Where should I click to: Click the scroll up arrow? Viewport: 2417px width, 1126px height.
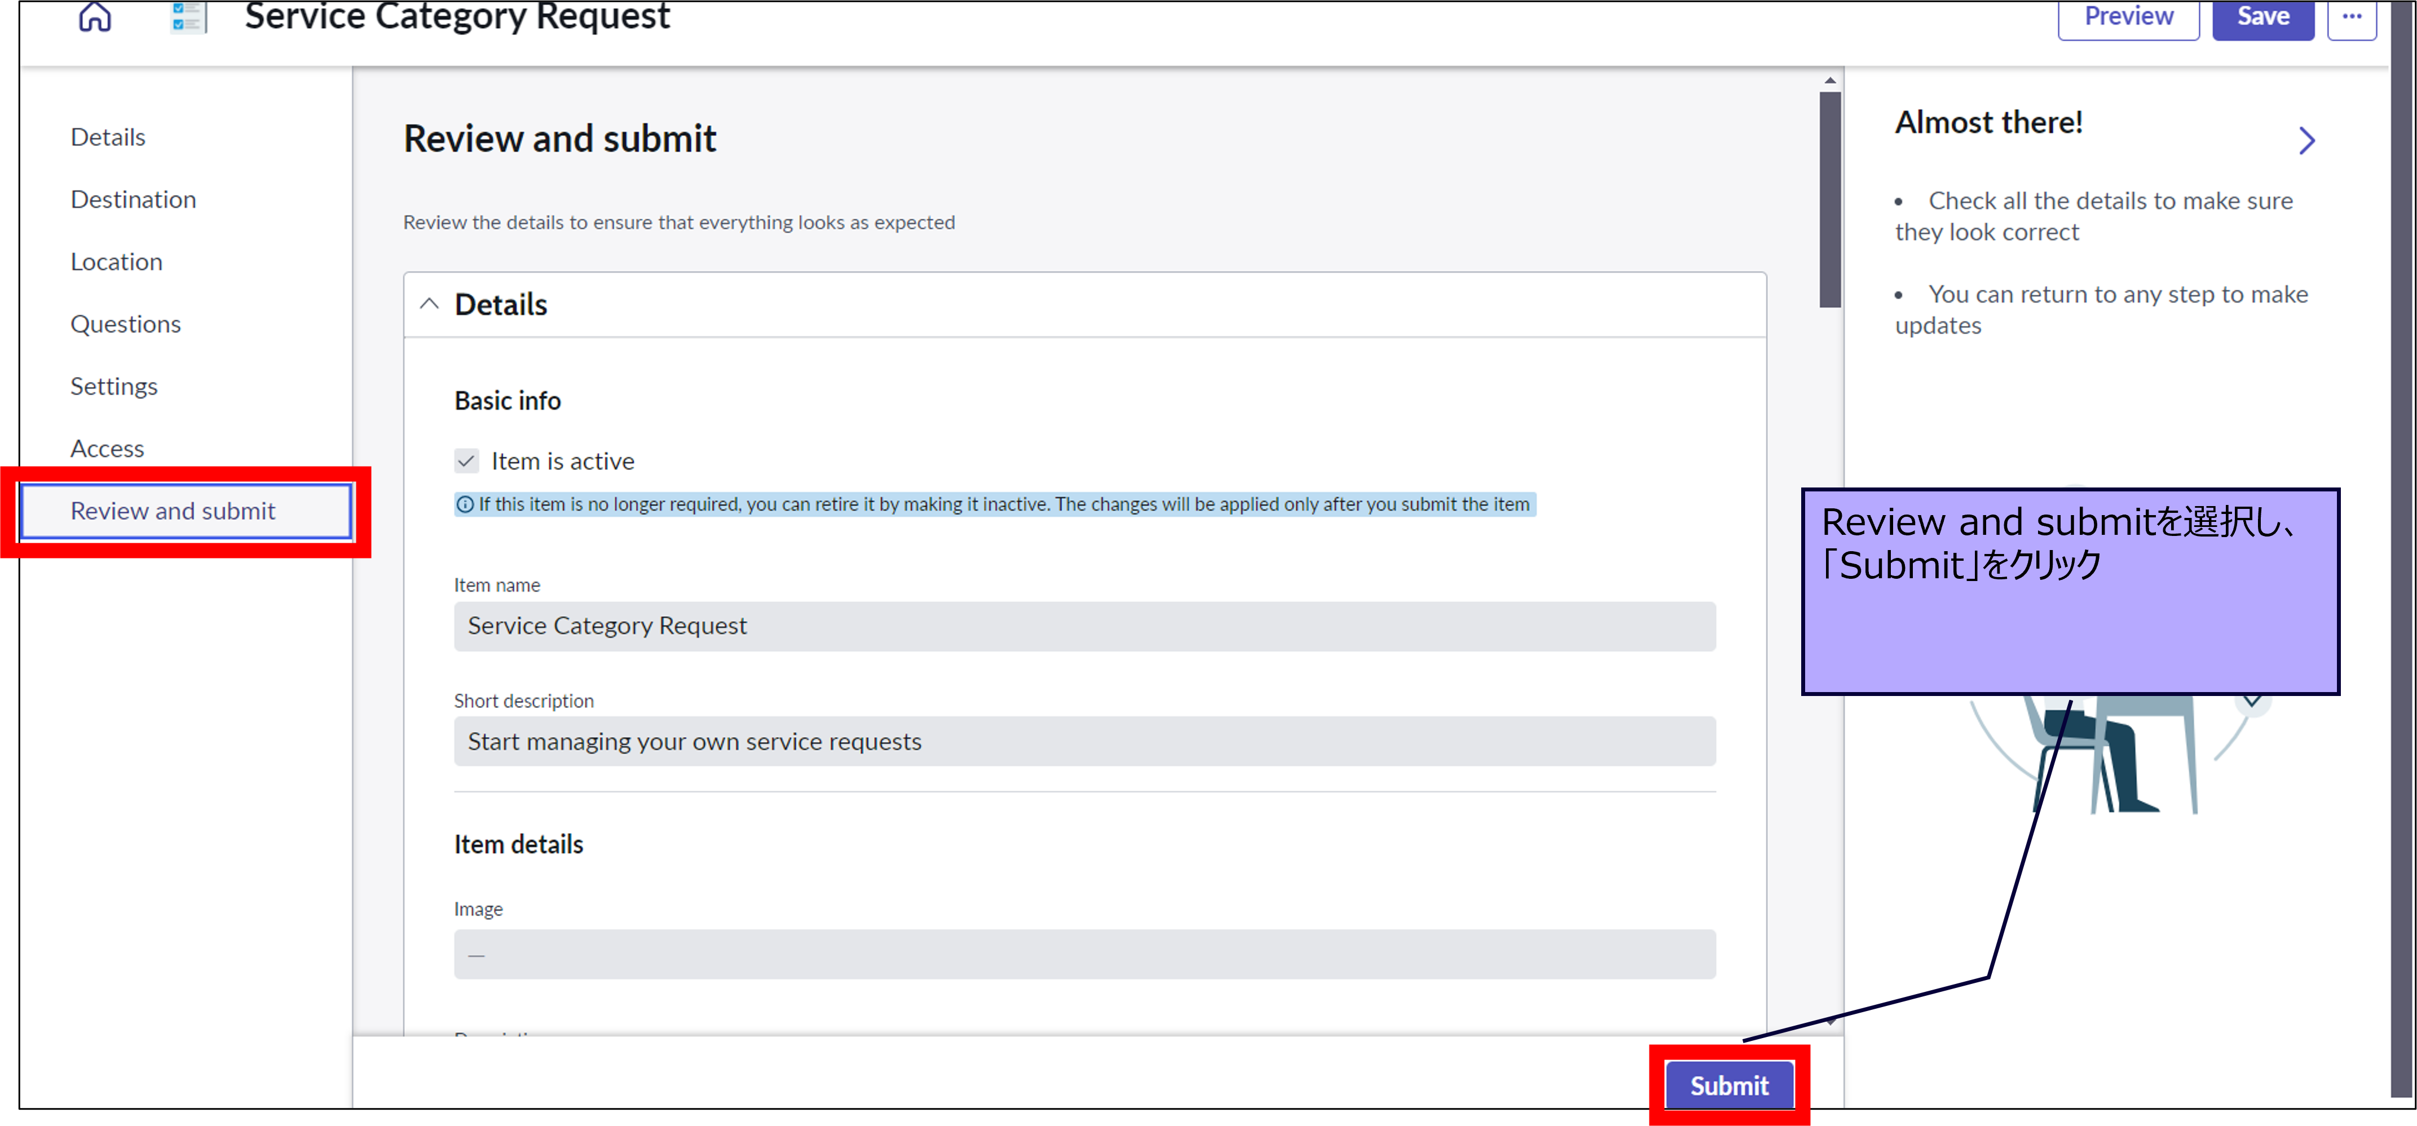coord(1829,81)
